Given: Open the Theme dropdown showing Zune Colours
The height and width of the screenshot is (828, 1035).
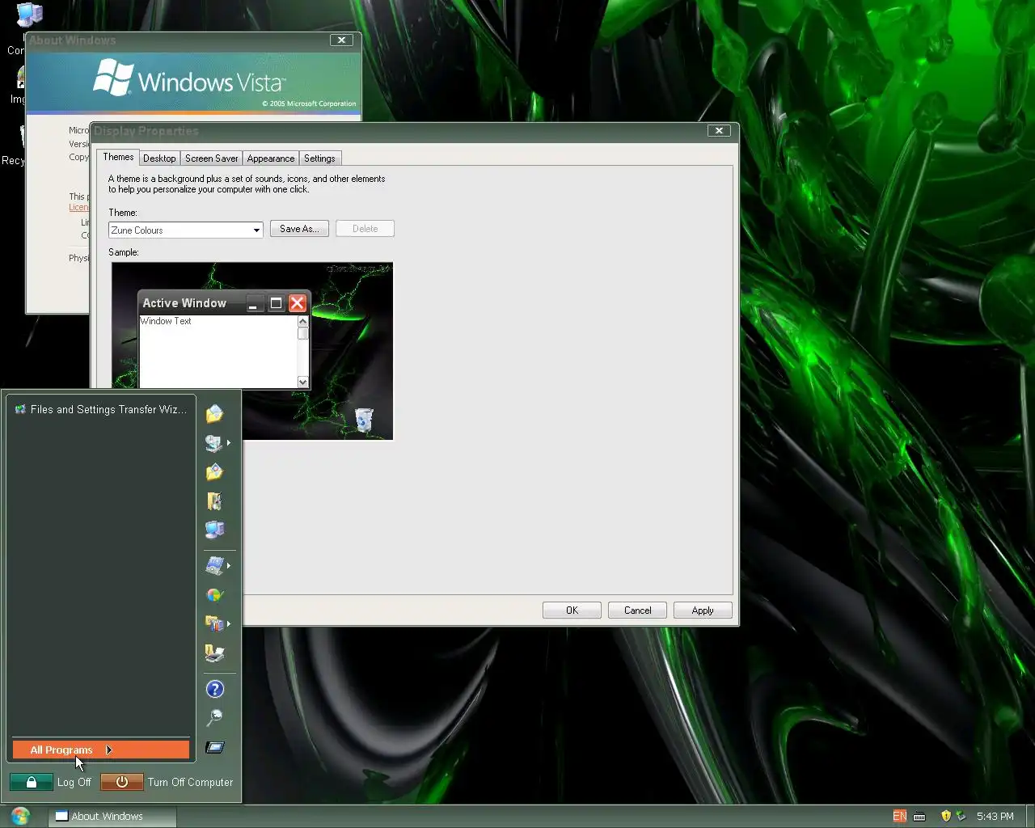Looking at the screenshot, I should click(186, 230).
